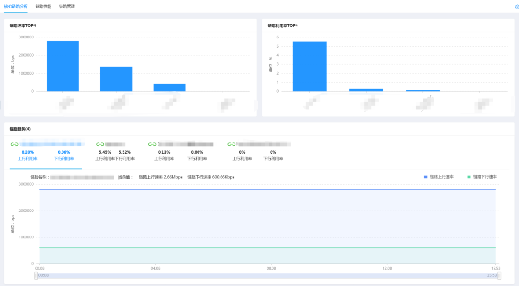Open the 链路性能 tab
519x286 pixels.
(x=43, y=6)
